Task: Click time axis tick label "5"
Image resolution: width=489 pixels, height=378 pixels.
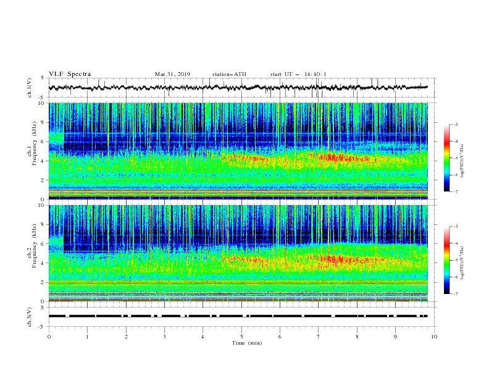Action: pyautogui.click(x=241, y=337)
